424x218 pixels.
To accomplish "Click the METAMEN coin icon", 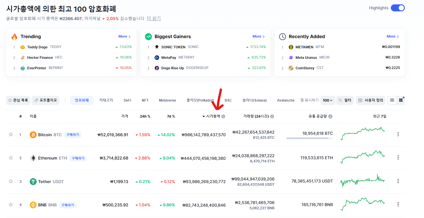I will 291,47.
